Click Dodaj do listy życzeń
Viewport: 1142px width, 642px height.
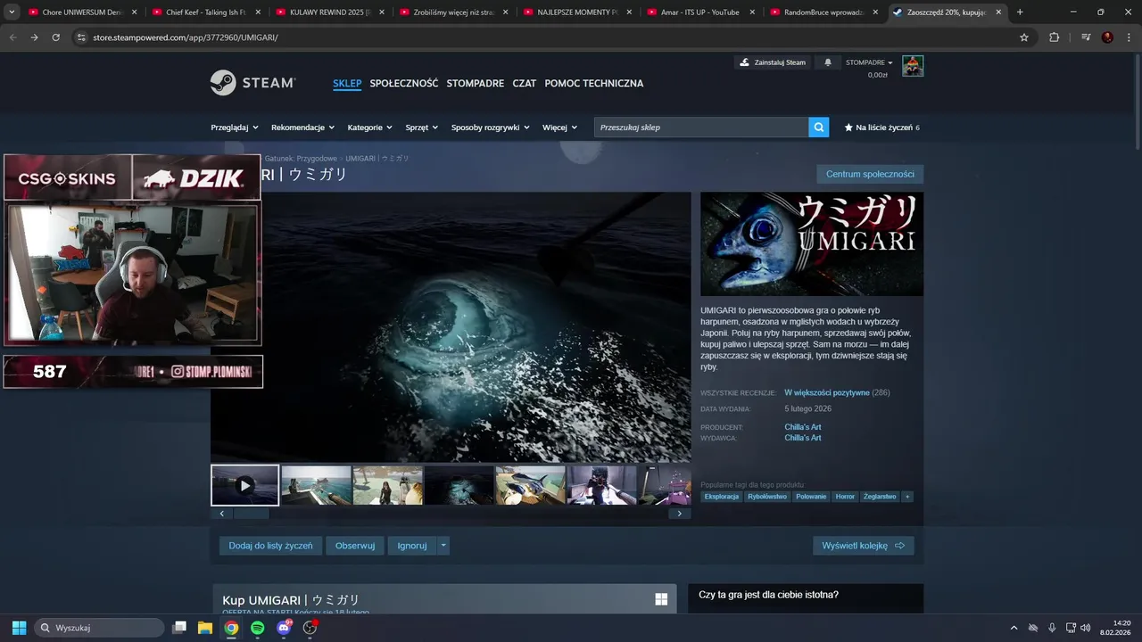270,546
